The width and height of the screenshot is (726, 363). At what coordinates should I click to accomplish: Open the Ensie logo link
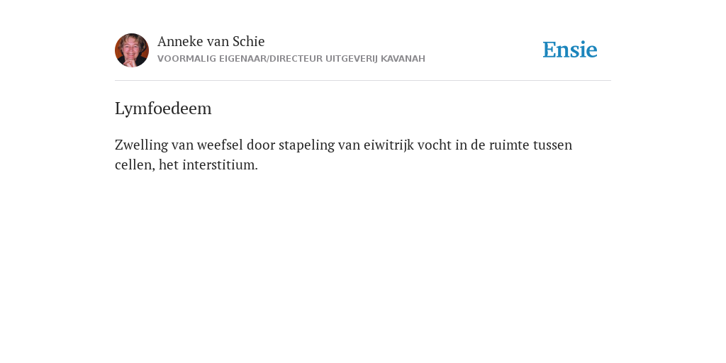click(570, 50)
